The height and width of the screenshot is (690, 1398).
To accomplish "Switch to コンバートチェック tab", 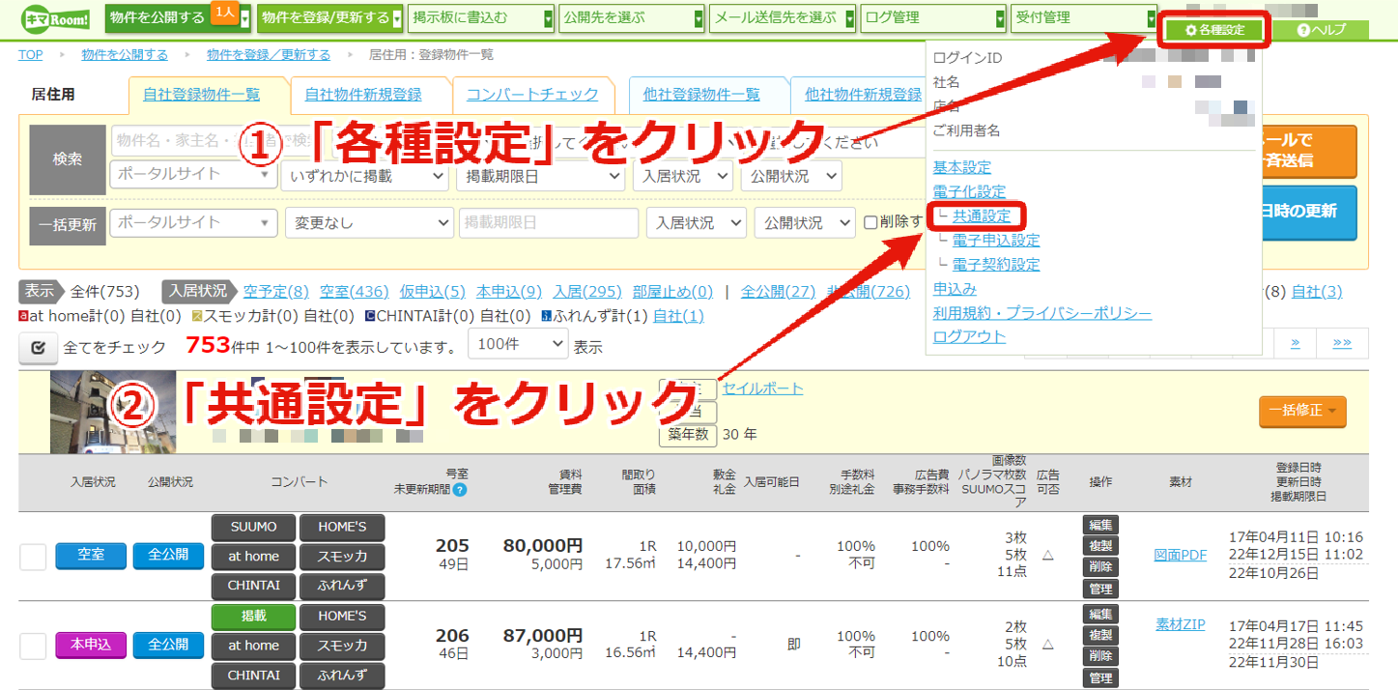I will click(532, 95).
